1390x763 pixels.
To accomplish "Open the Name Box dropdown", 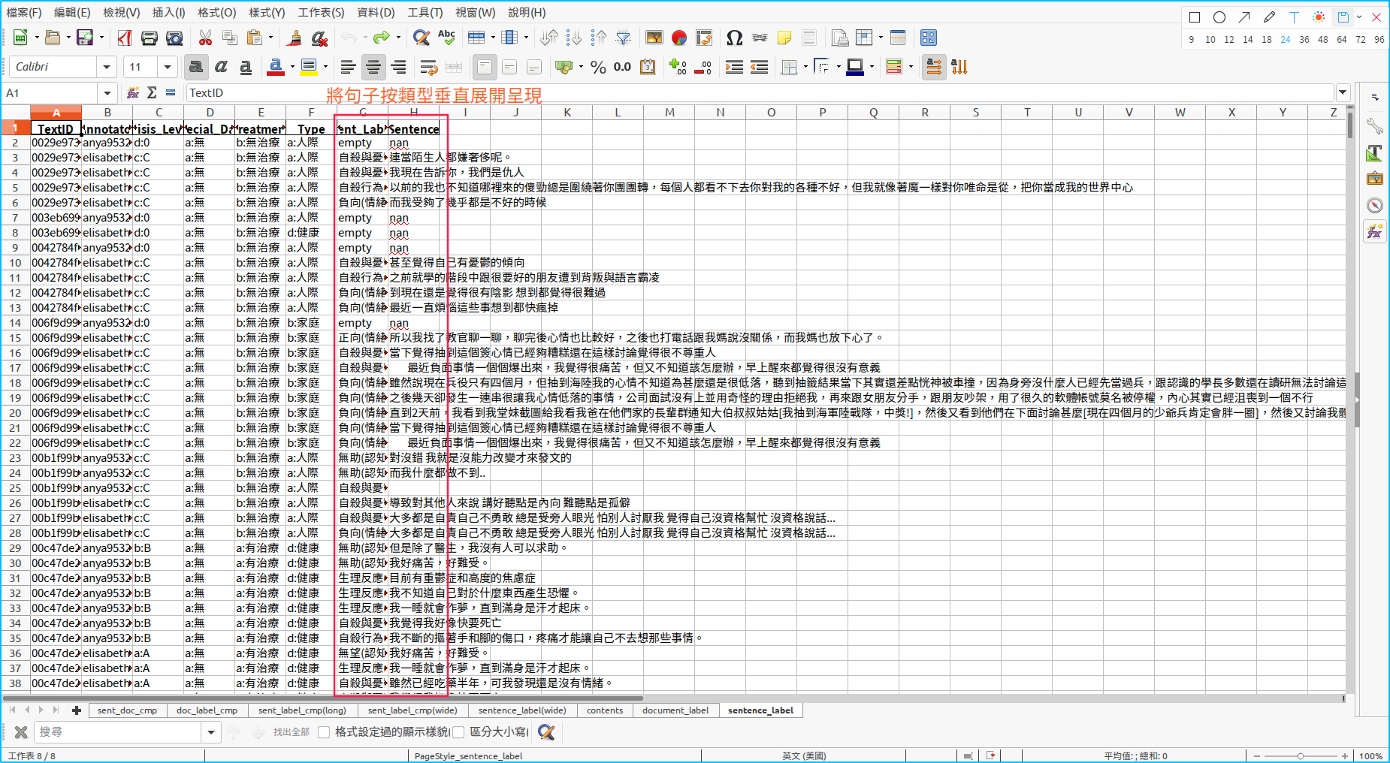I will (x=107, y=92).
